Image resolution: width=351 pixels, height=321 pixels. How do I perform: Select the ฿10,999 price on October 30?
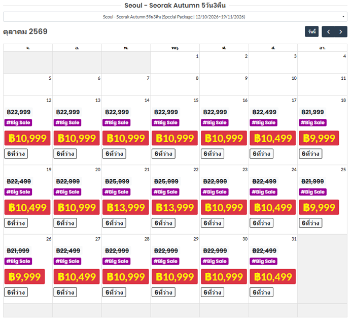tap(224, 277)
